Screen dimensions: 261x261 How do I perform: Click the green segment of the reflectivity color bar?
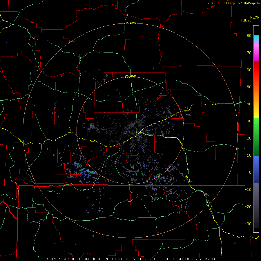pyautogui.click(x=256, y=137)
